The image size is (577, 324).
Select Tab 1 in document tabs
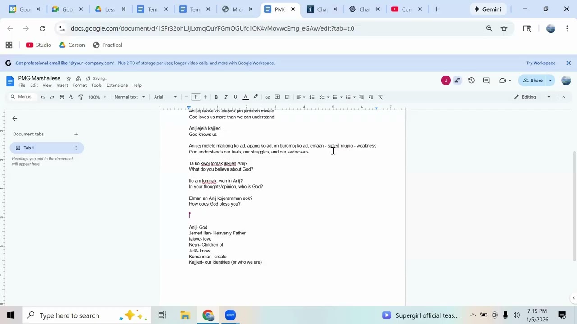pos(46,148)
